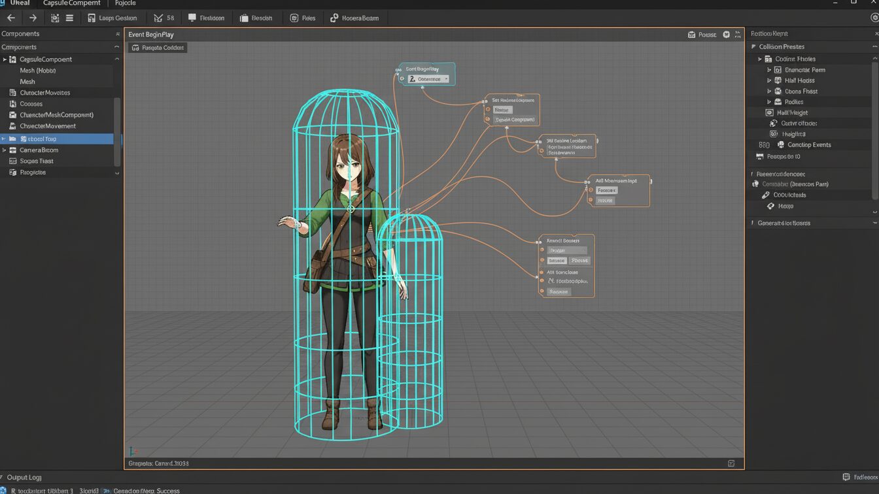
Task: Collapse the Collision Presets section
Action: [753, 47]
